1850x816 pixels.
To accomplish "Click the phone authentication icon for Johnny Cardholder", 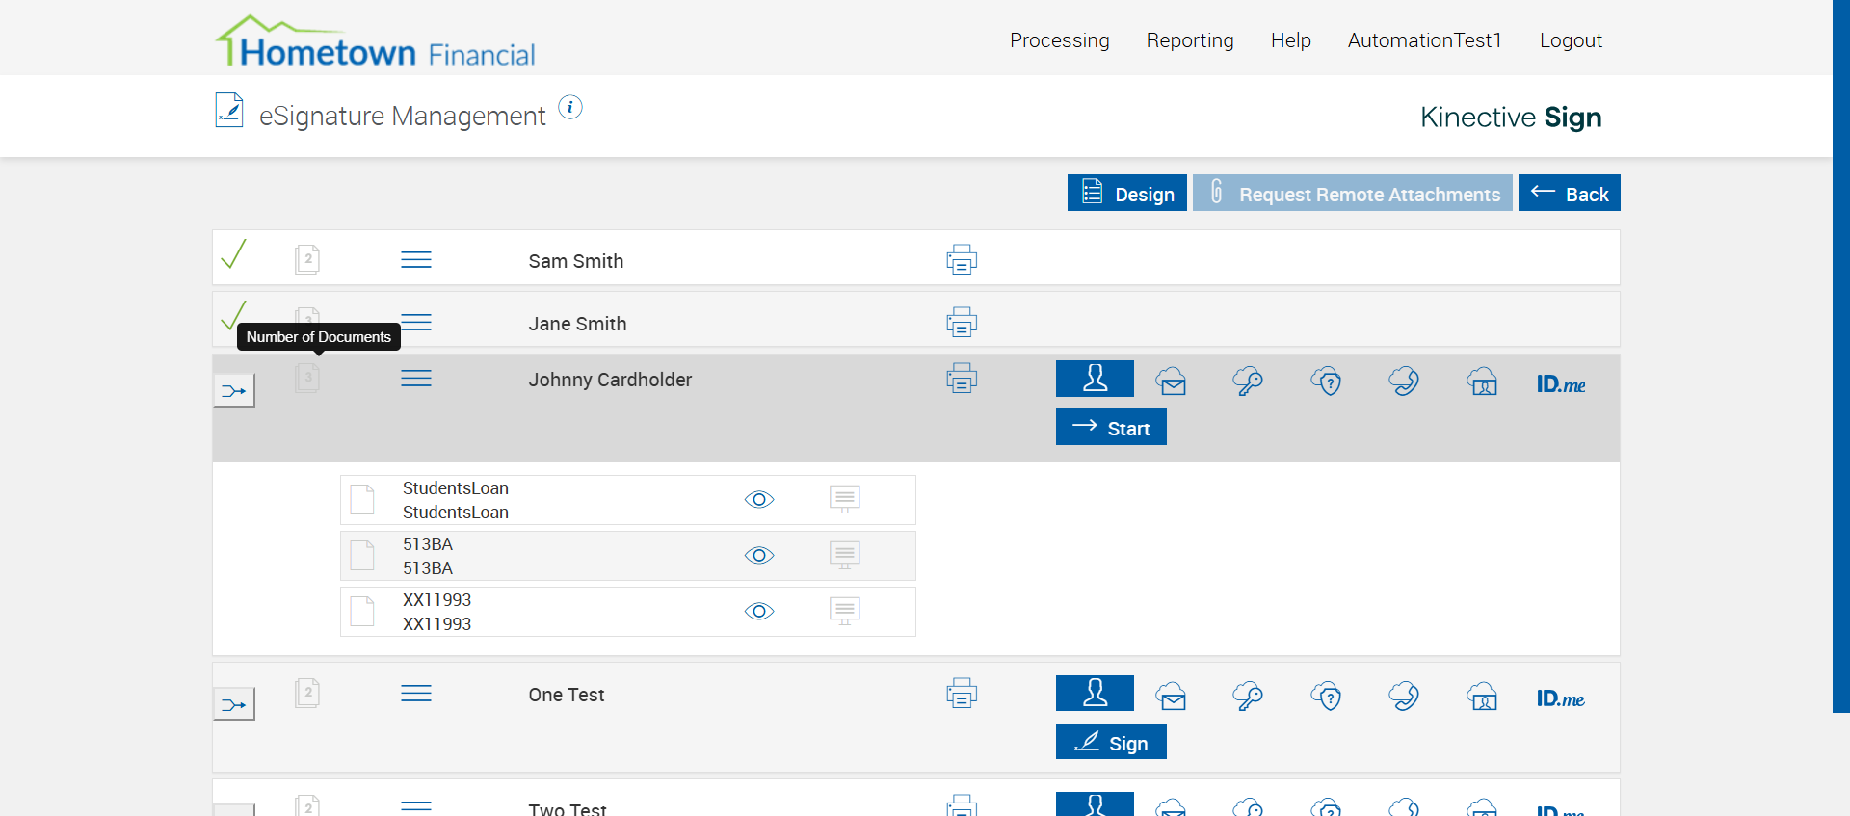I will [x=1404, y=382].
